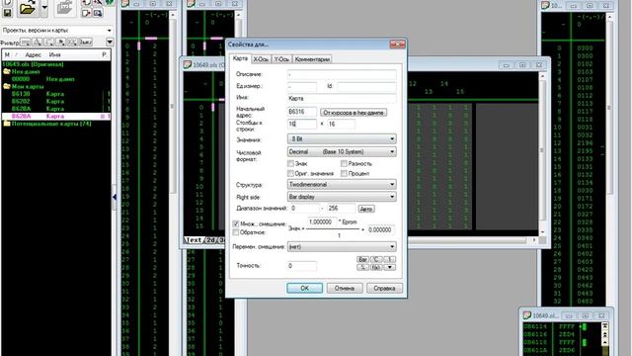Enable the 'Процент' checkbox
Screen dimensions: 632x356
344,173
